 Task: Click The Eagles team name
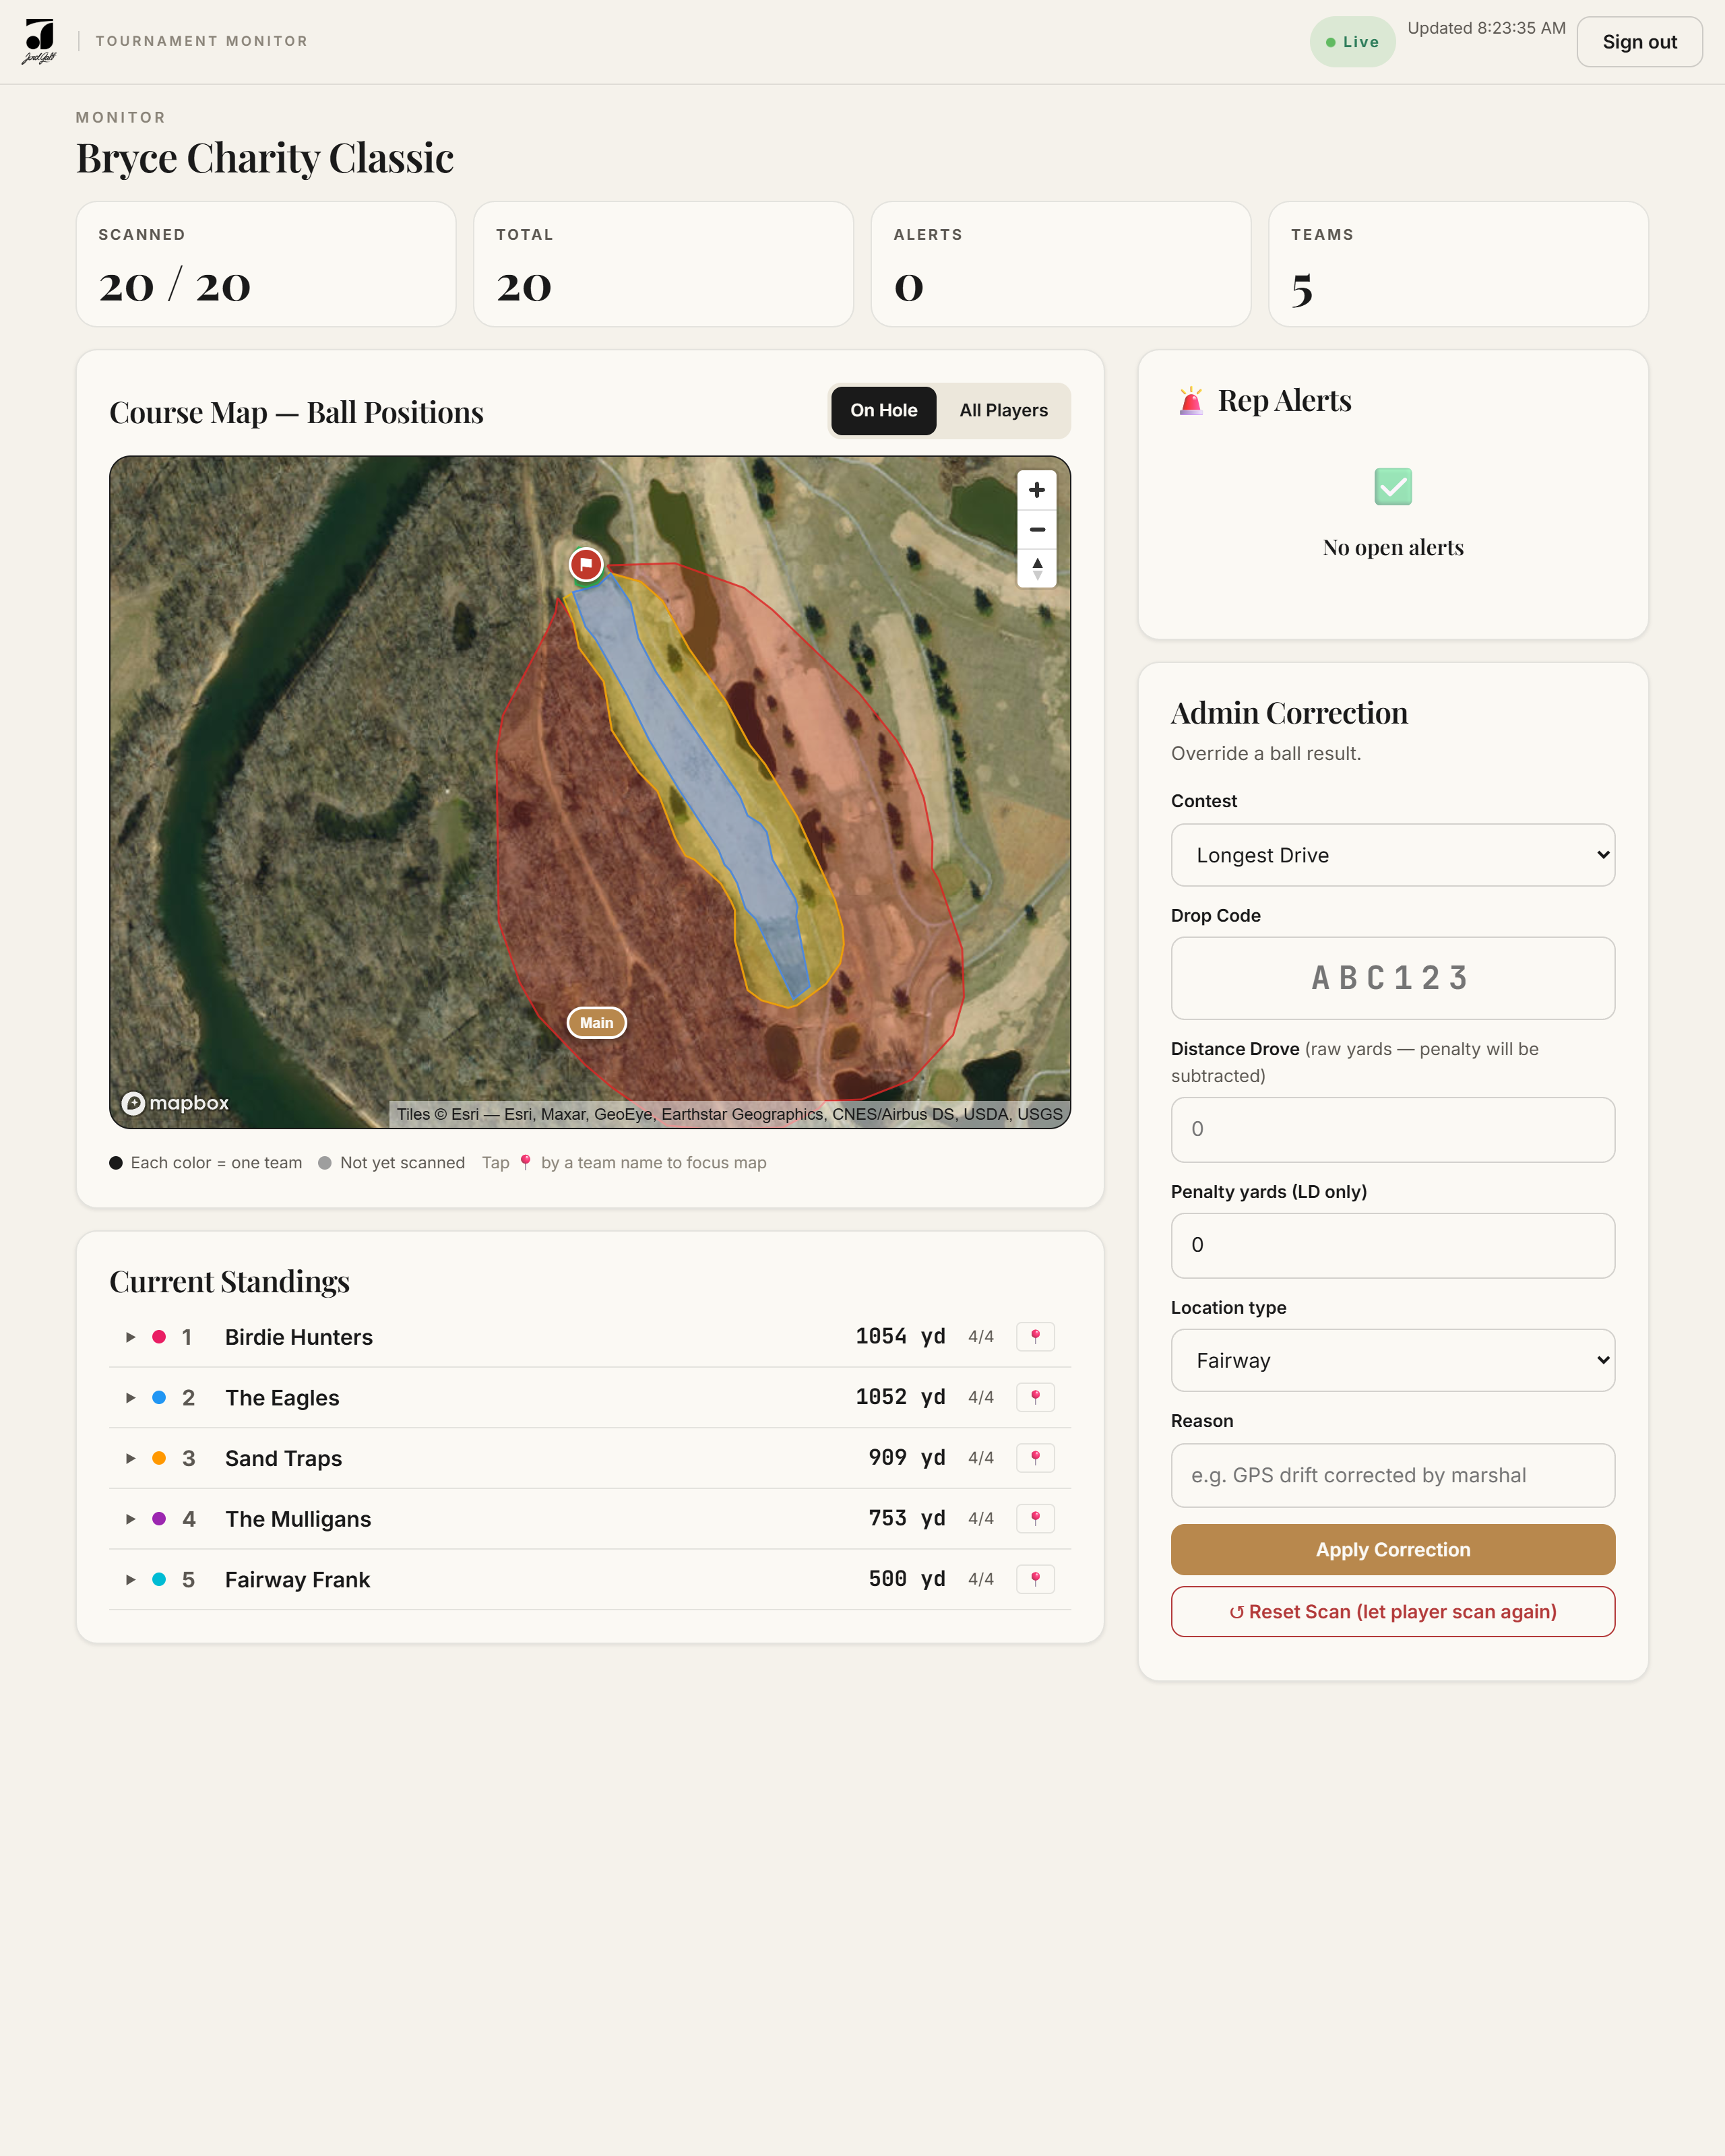point(282,1398)
